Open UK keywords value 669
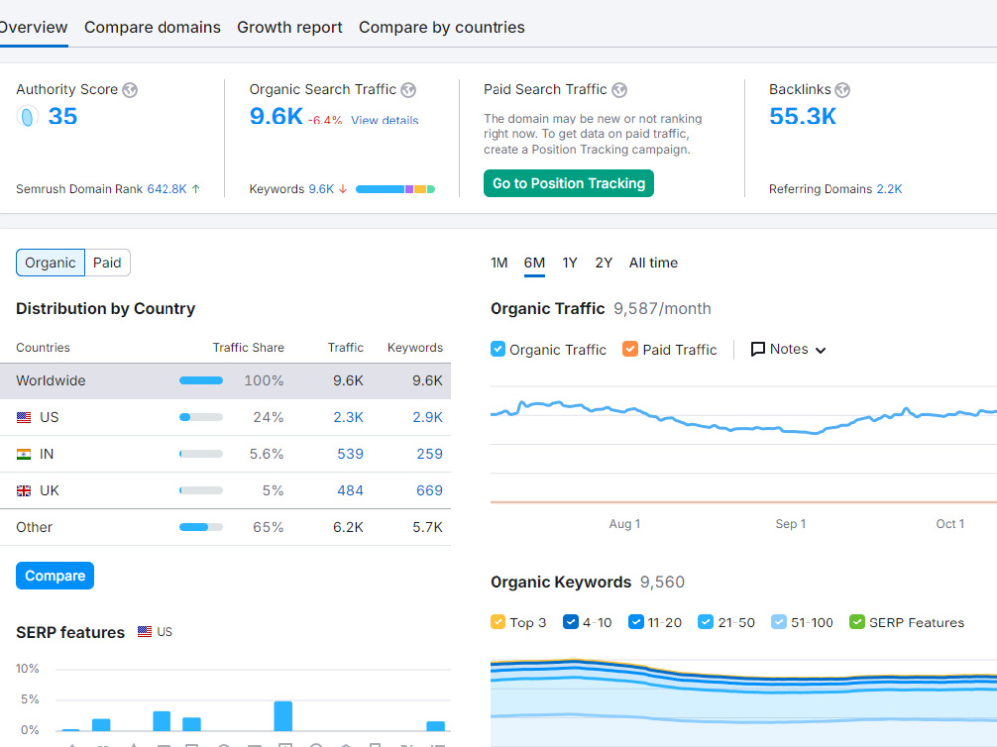The image size is (997, 747). click(x=429, y=490)
